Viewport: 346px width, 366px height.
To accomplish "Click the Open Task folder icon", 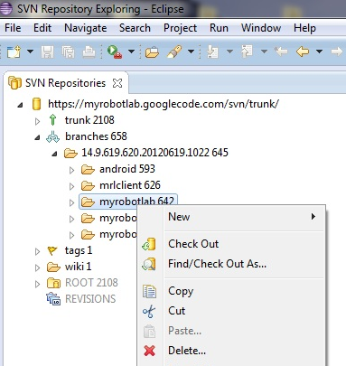I will coord(152,52).
